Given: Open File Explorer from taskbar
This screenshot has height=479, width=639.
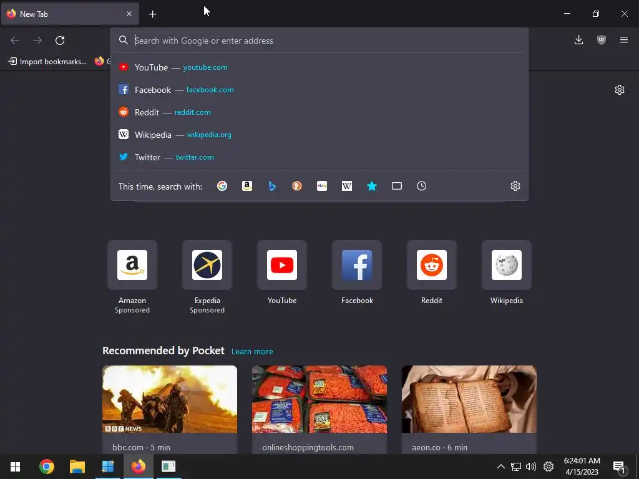Looking at the screenshot, I should 77,467.
